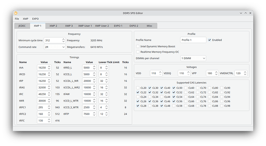Click the app logo icon in title bar
The height and width of the screenshot is (146, 266).
(15, 13)
